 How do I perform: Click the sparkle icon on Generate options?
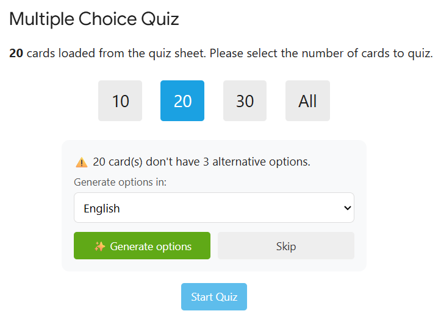pos(99,247)
